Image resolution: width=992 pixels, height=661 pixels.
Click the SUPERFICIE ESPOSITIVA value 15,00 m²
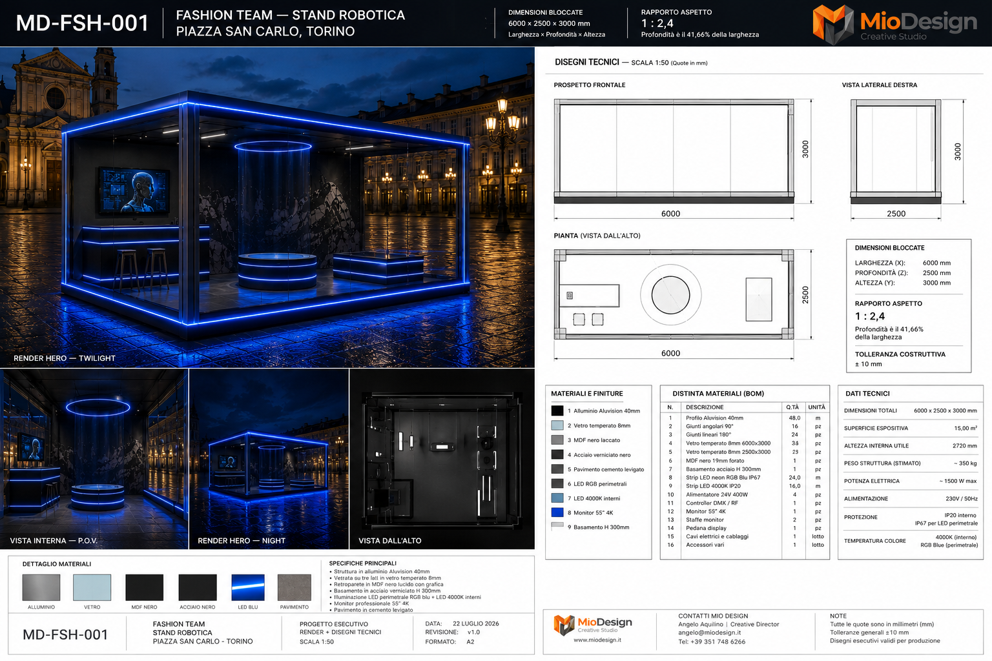[966, 428]
